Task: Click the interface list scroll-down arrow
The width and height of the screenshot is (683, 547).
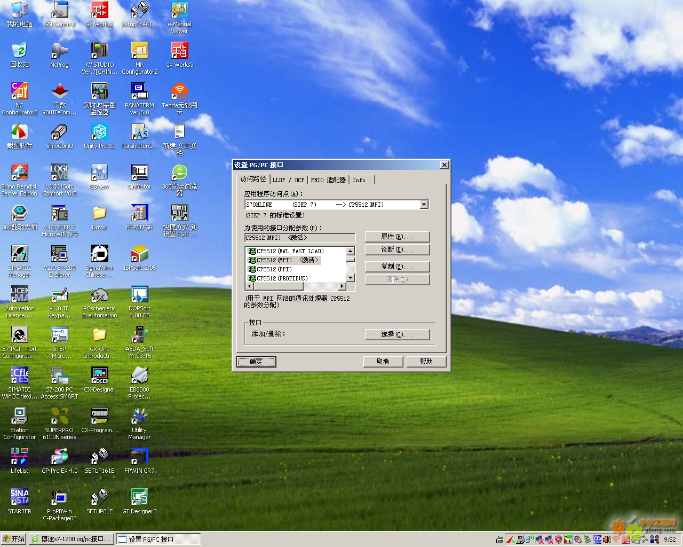Action: pyautogui.click(x=351, y=278)
